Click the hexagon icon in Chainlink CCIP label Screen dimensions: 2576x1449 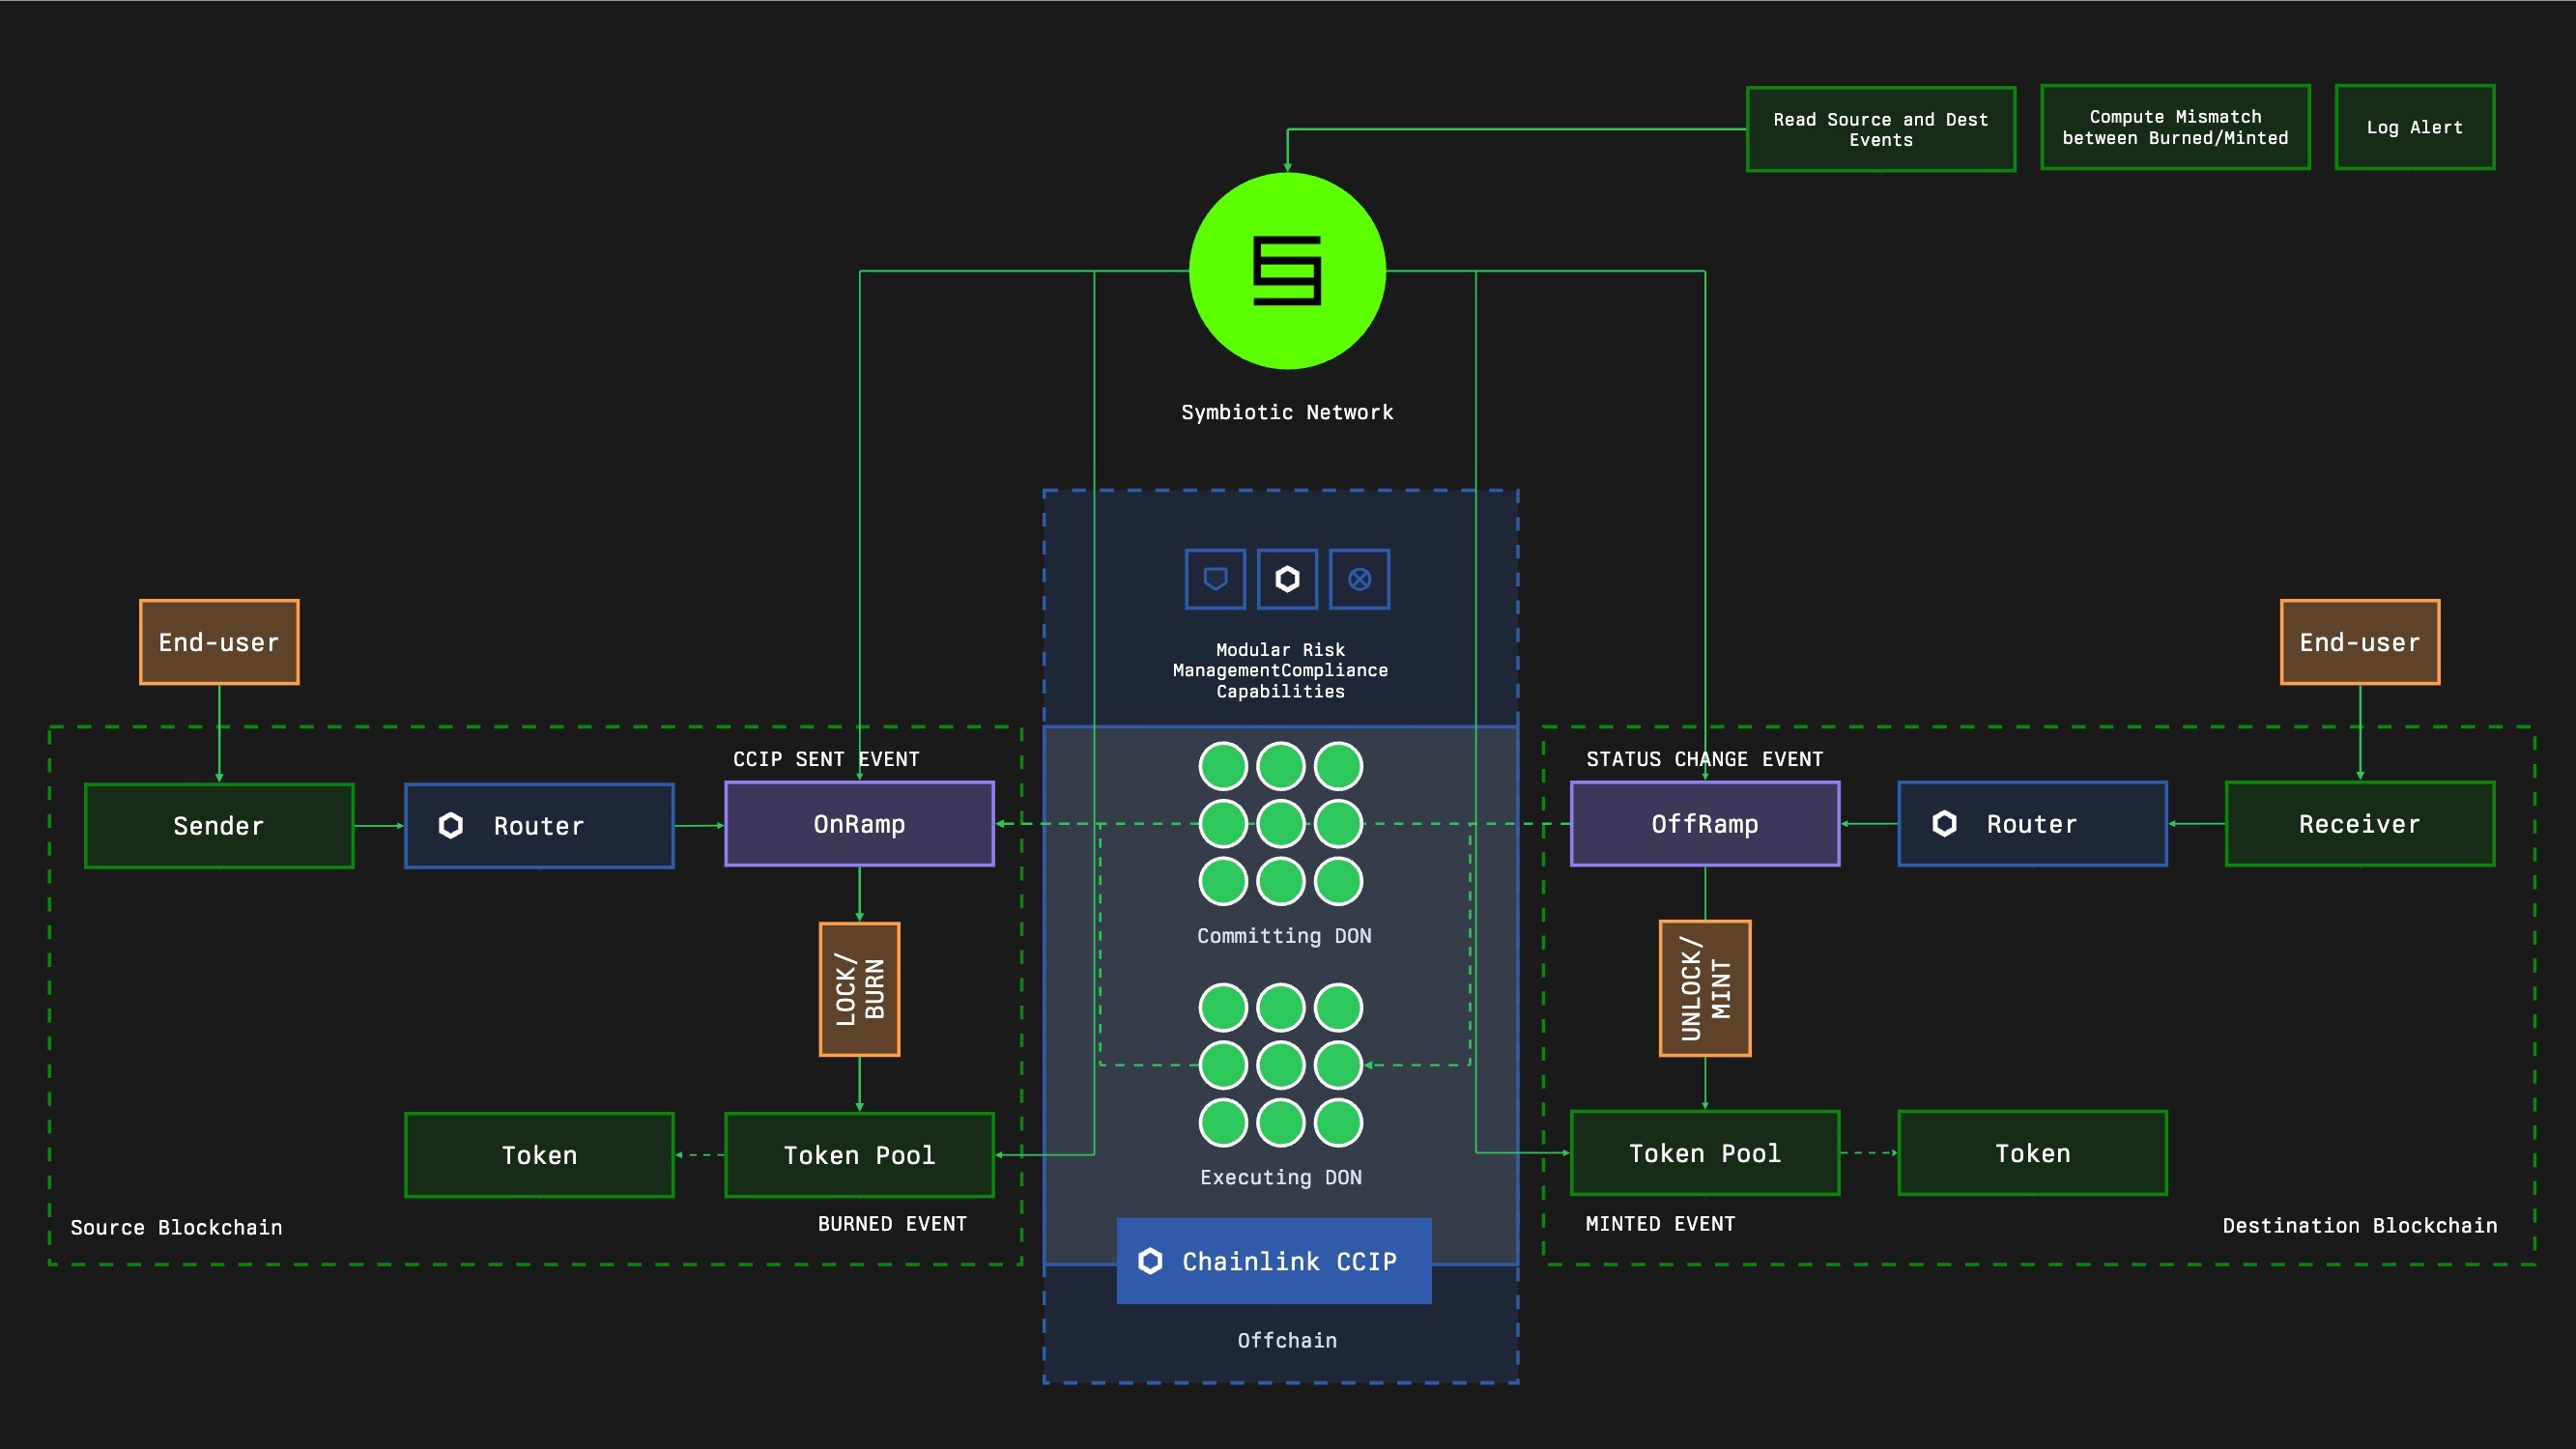1150,1261
